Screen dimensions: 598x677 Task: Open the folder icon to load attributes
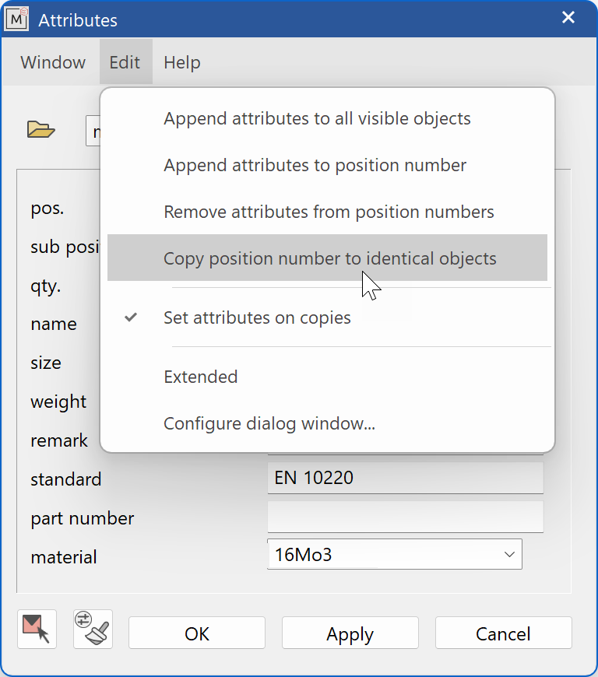click(41, 129)
